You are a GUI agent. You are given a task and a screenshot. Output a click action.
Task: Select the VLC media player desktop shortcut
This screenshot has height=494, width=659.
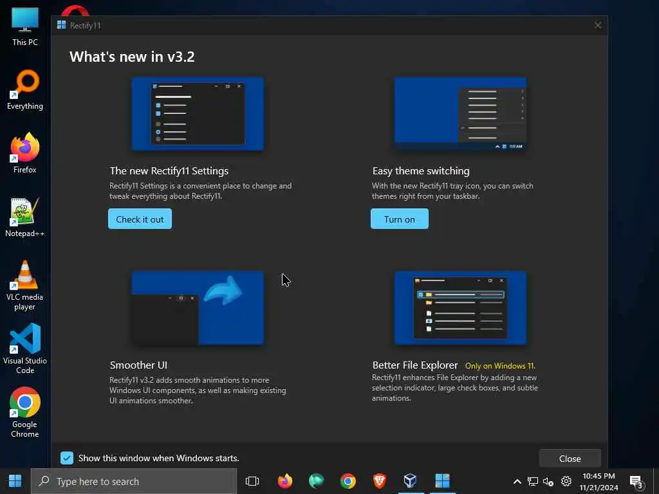click(x=25, y=285)
